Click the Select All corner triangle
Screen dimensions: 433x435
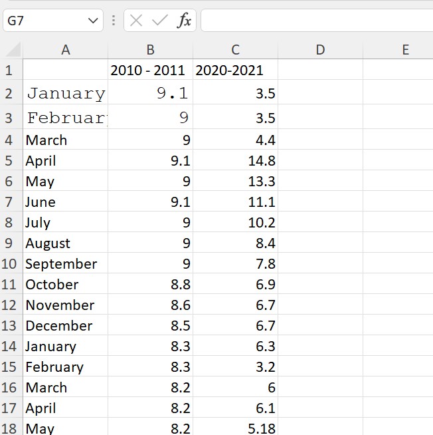point(13,49)
